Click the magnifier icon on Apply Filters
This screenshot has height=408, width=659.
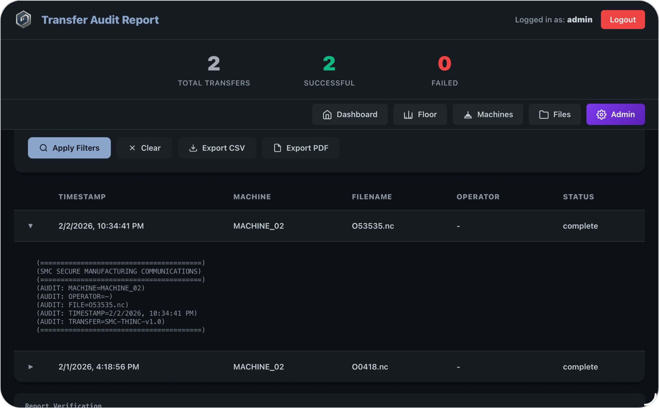click(x=43, y=148)
